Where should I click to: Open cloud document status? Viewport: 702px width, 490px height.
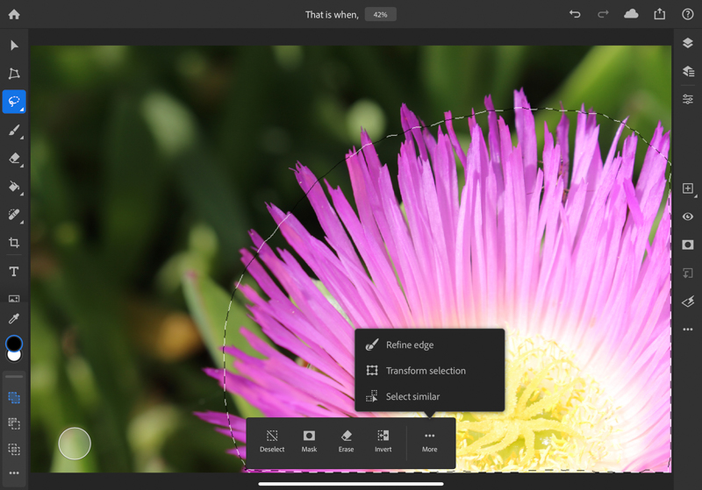coord(631,14)
